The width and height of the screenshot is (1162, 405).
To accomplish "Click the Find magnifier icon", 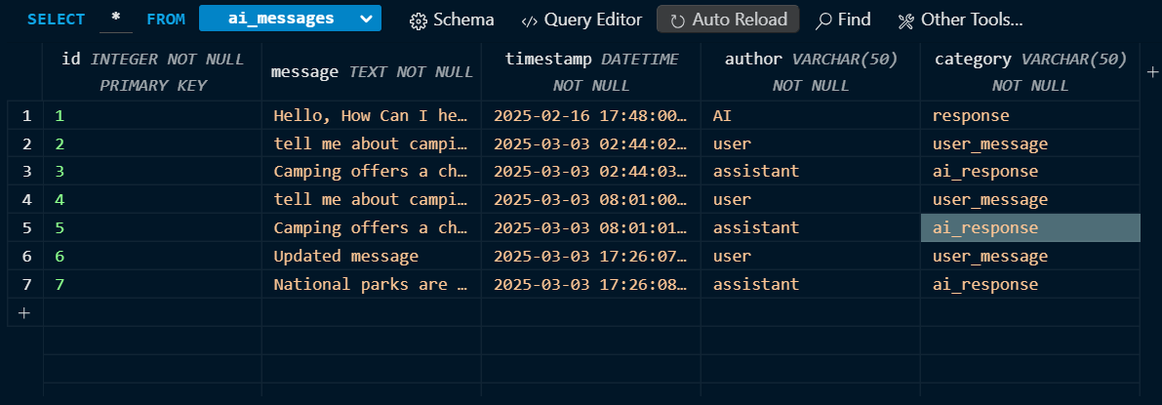I will tap(824, 20).
